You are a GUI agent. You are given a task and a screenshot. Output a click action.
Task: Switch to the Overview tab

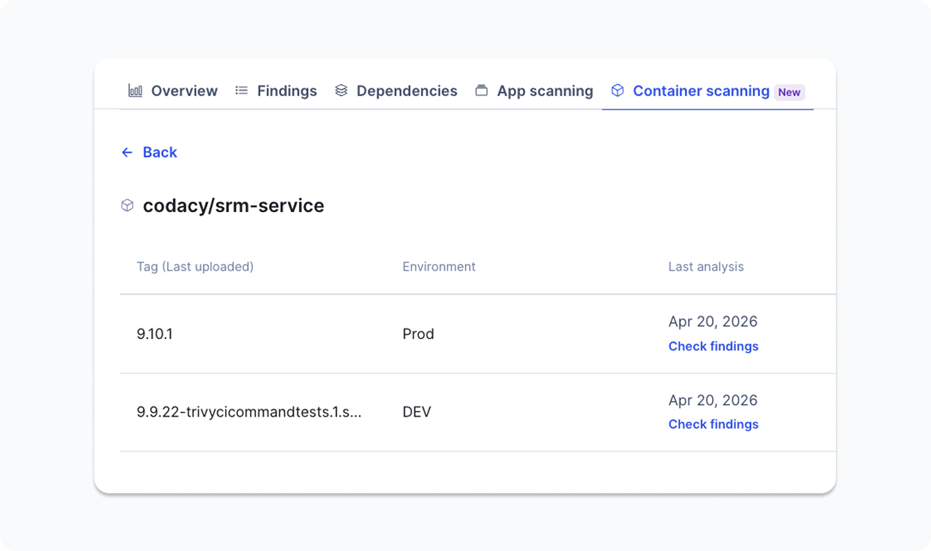(183, 90)
